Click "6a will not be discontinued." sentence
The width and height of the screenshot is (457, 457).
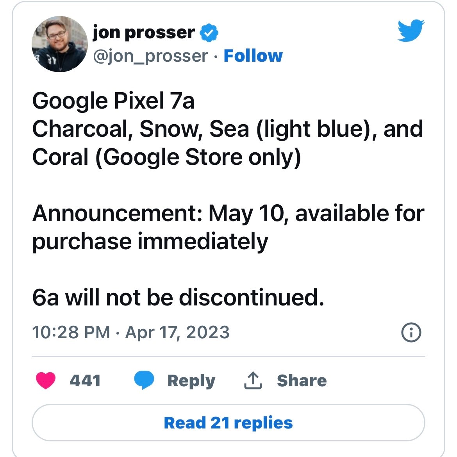[178, 298]
